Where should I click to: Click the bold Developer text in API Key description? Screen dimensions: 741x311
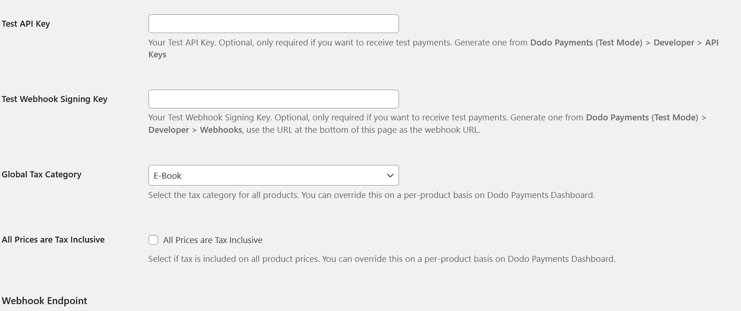tap(673, 42)
